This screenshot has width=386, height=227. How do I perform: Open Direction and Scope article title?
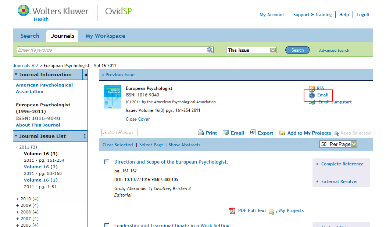coord(171,162)
